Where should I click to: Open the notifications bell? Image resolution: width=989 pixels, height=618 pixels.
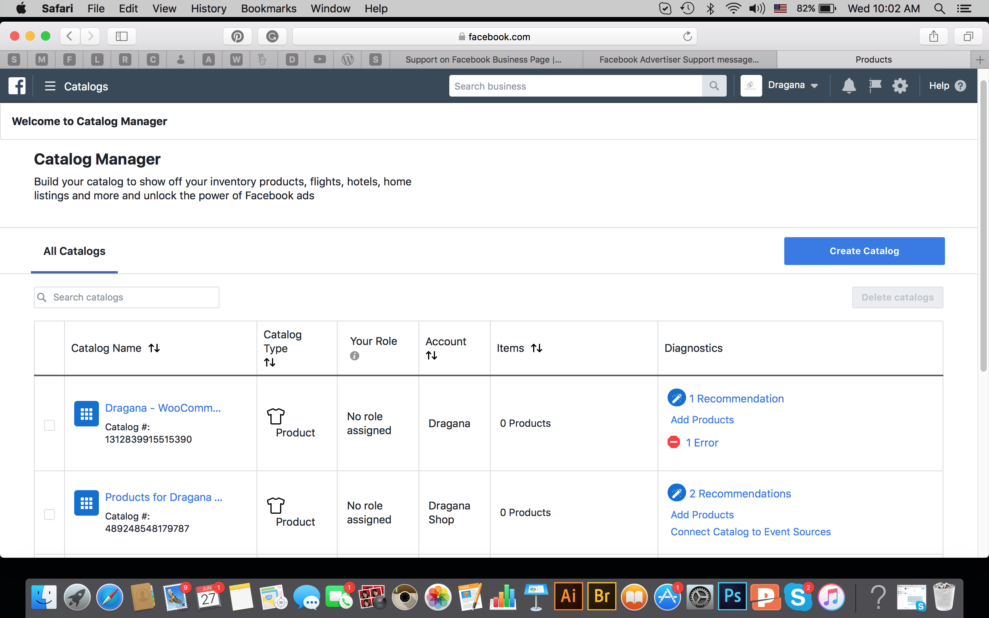849,86
